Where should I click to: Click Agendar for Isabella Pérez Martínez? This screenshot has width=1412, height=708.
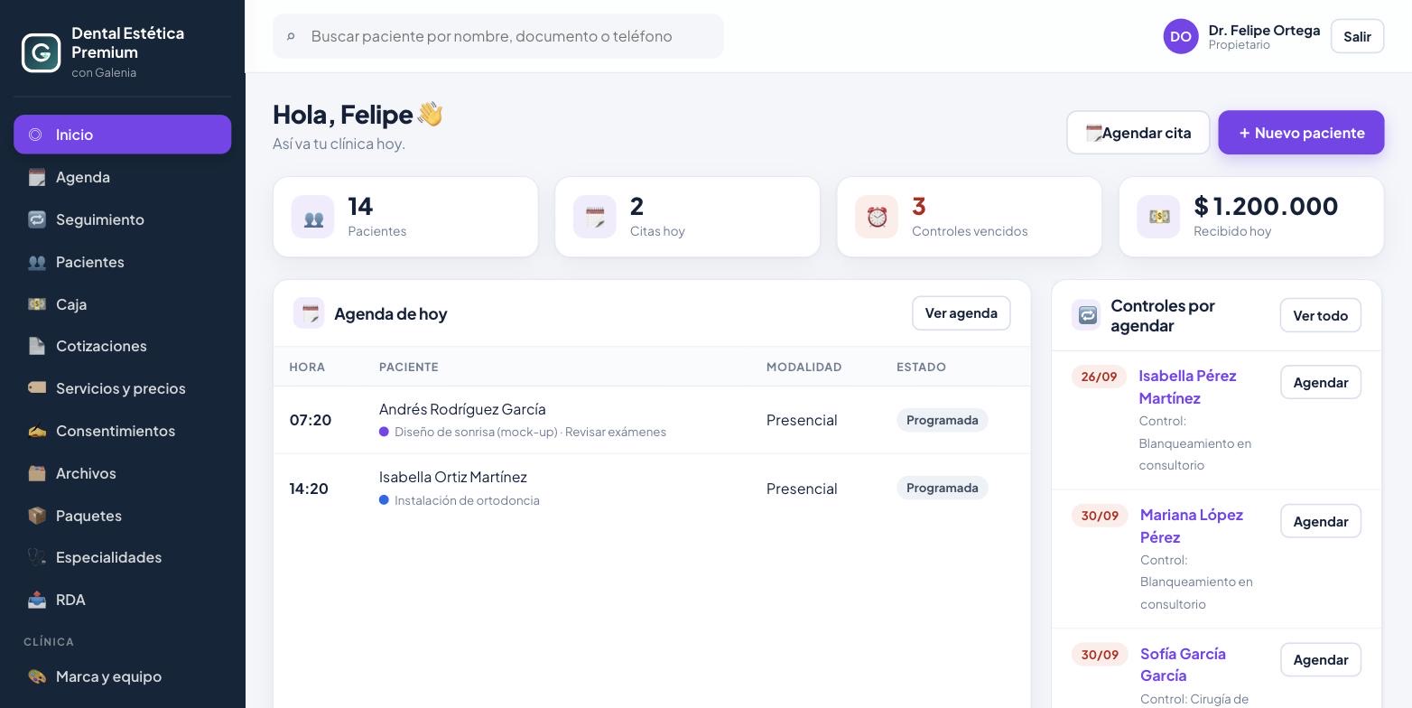click(x=1320, y=382)
